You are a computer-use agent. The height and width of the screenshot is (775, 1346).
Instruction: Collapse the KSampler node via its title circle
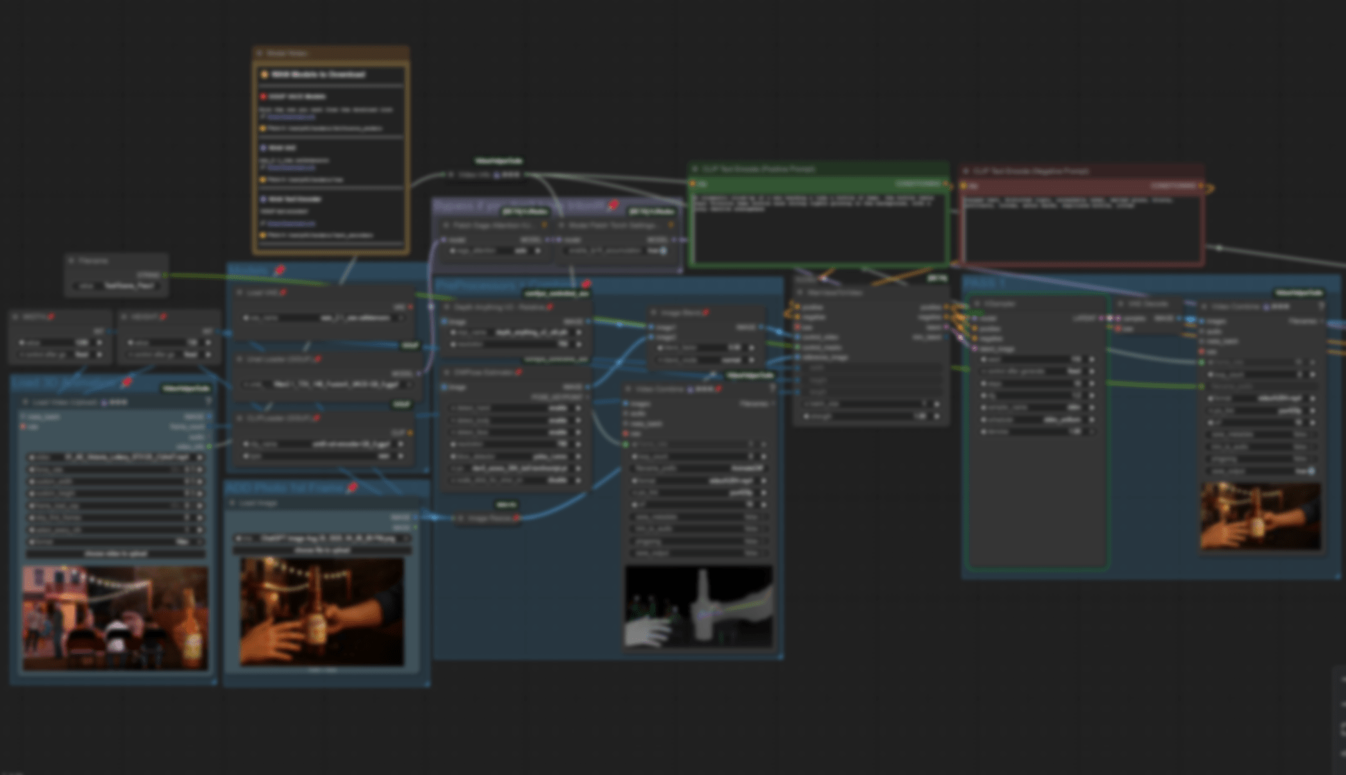(x=977, y=303)
